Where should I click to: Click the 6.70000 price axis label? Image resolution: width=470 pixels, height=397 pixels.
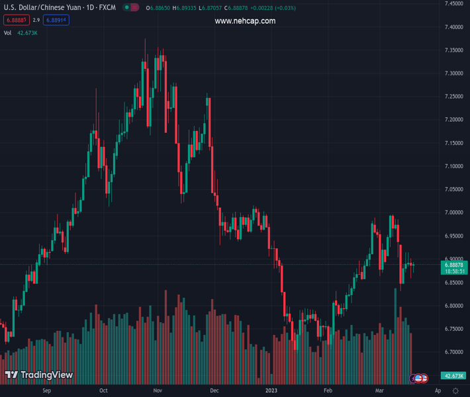454,352
